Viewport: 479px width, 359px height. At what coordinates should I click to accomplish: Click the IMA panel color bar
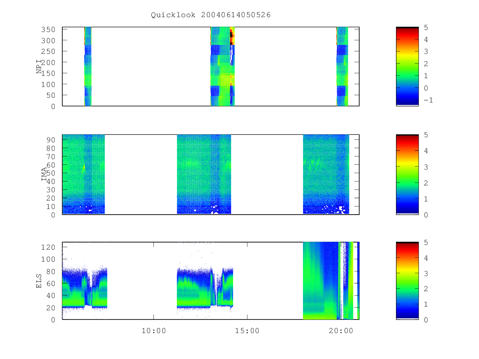click(x=407, y=174)
